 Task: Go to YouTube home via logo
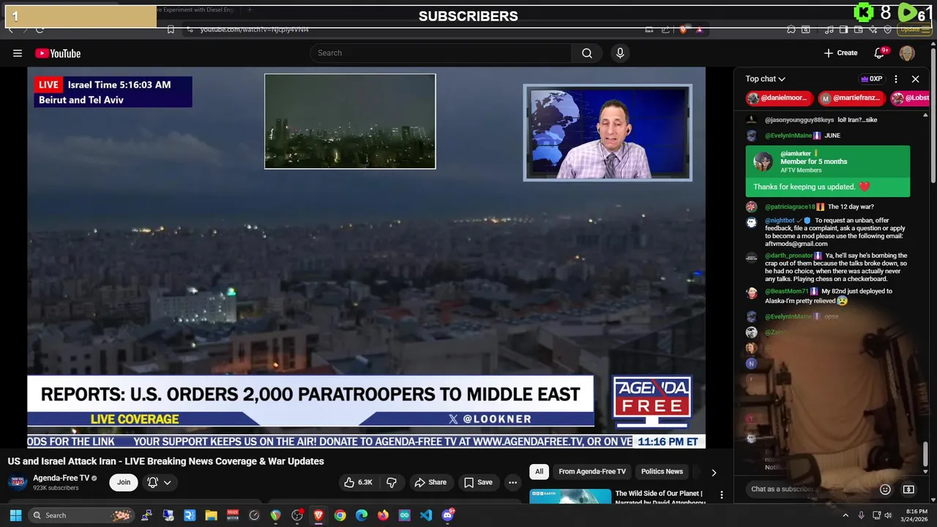point(58,53)
